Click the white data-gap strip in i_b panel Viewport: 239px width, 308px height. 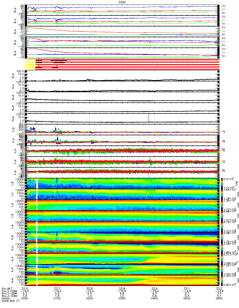pyautogui.click(x=37, y=184)
